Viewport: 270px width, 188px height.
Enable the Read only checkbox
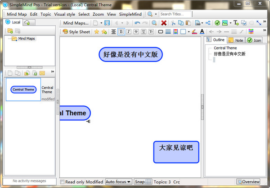(x=62, y=182)
